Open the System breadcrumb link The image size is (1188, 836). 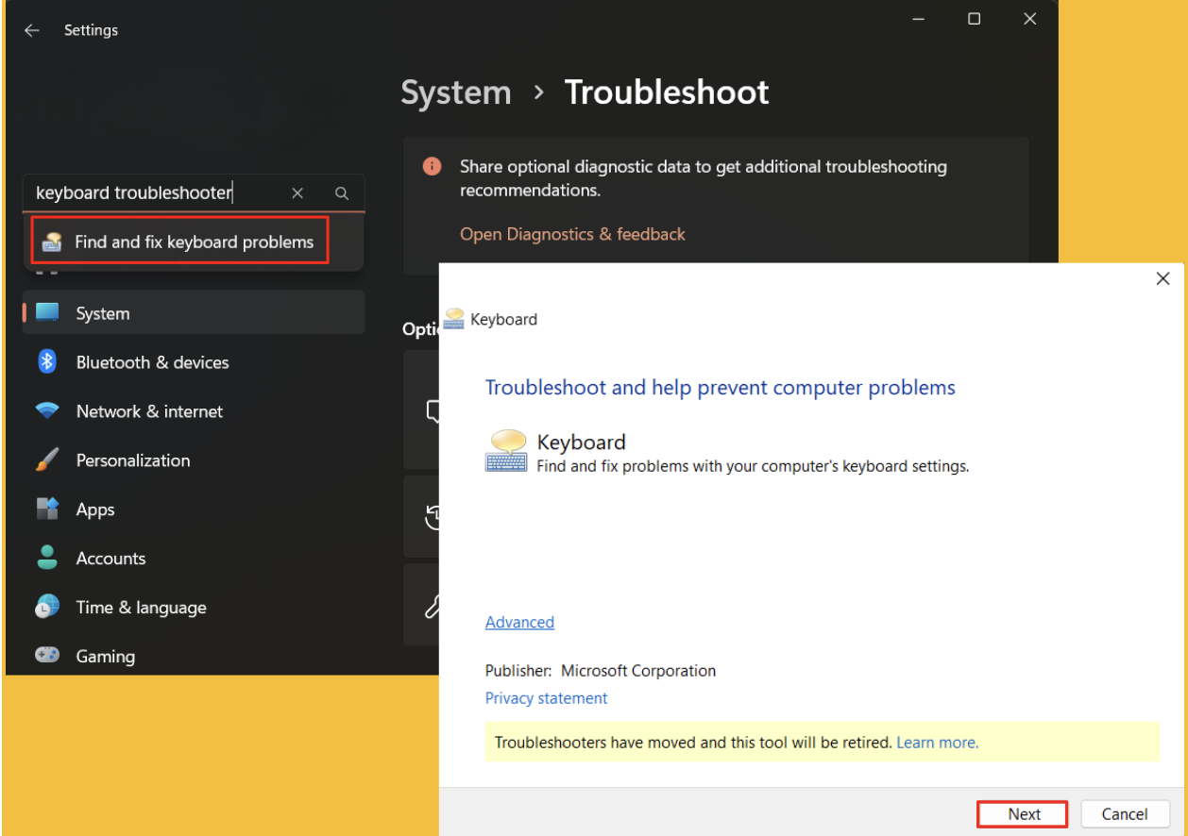tap(456, 92)
